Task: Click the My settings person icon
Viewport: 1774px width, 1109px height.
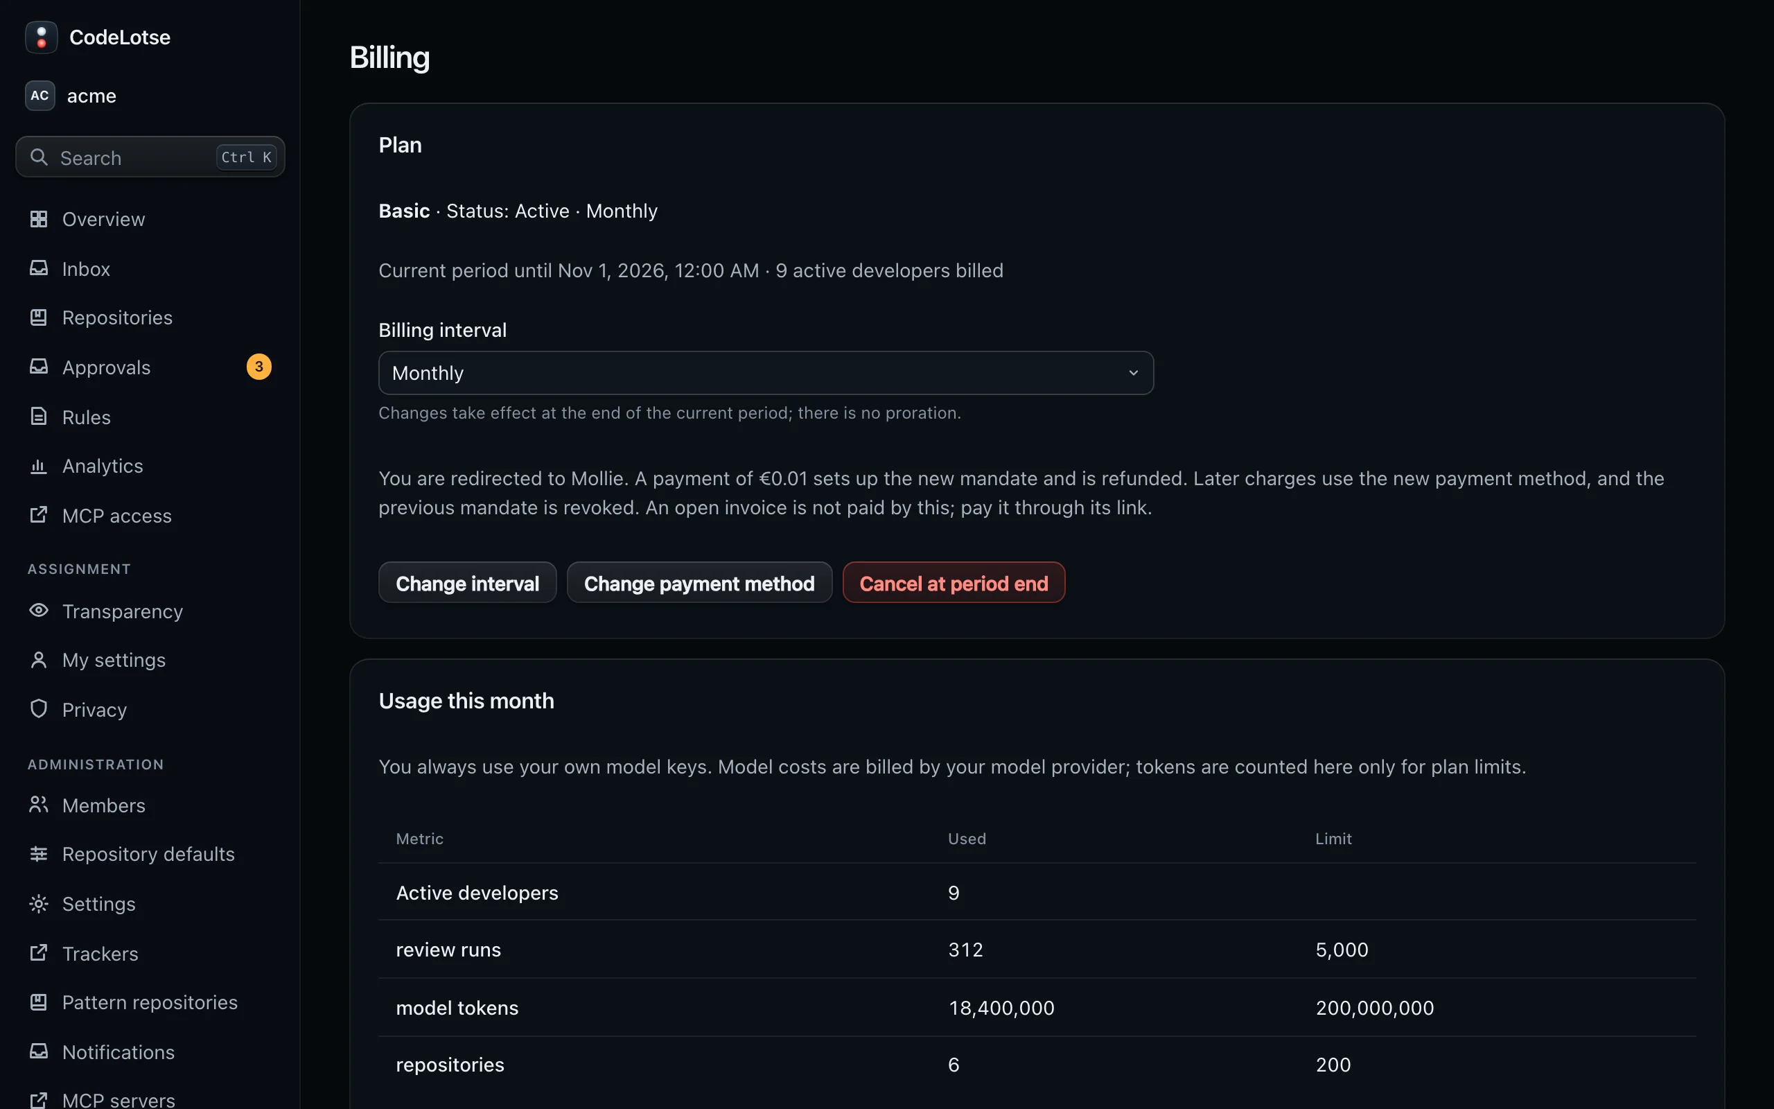Action: [39, 659]
